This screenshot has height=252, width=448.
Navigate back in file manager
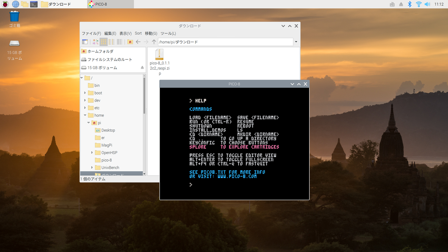click(138, 42)
